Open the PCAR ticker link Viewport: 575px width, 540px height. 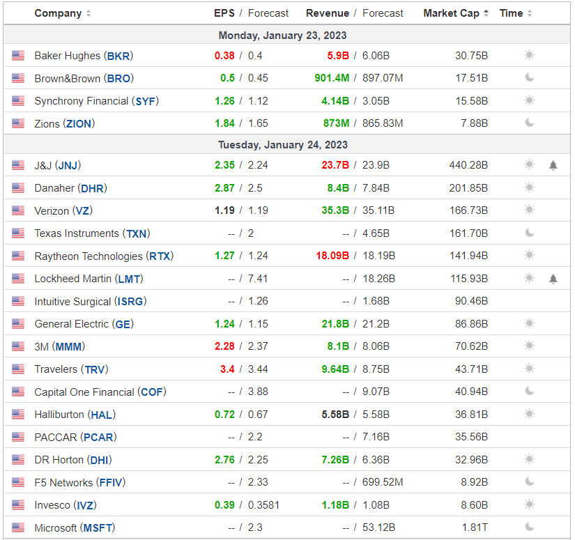(98, 438)
